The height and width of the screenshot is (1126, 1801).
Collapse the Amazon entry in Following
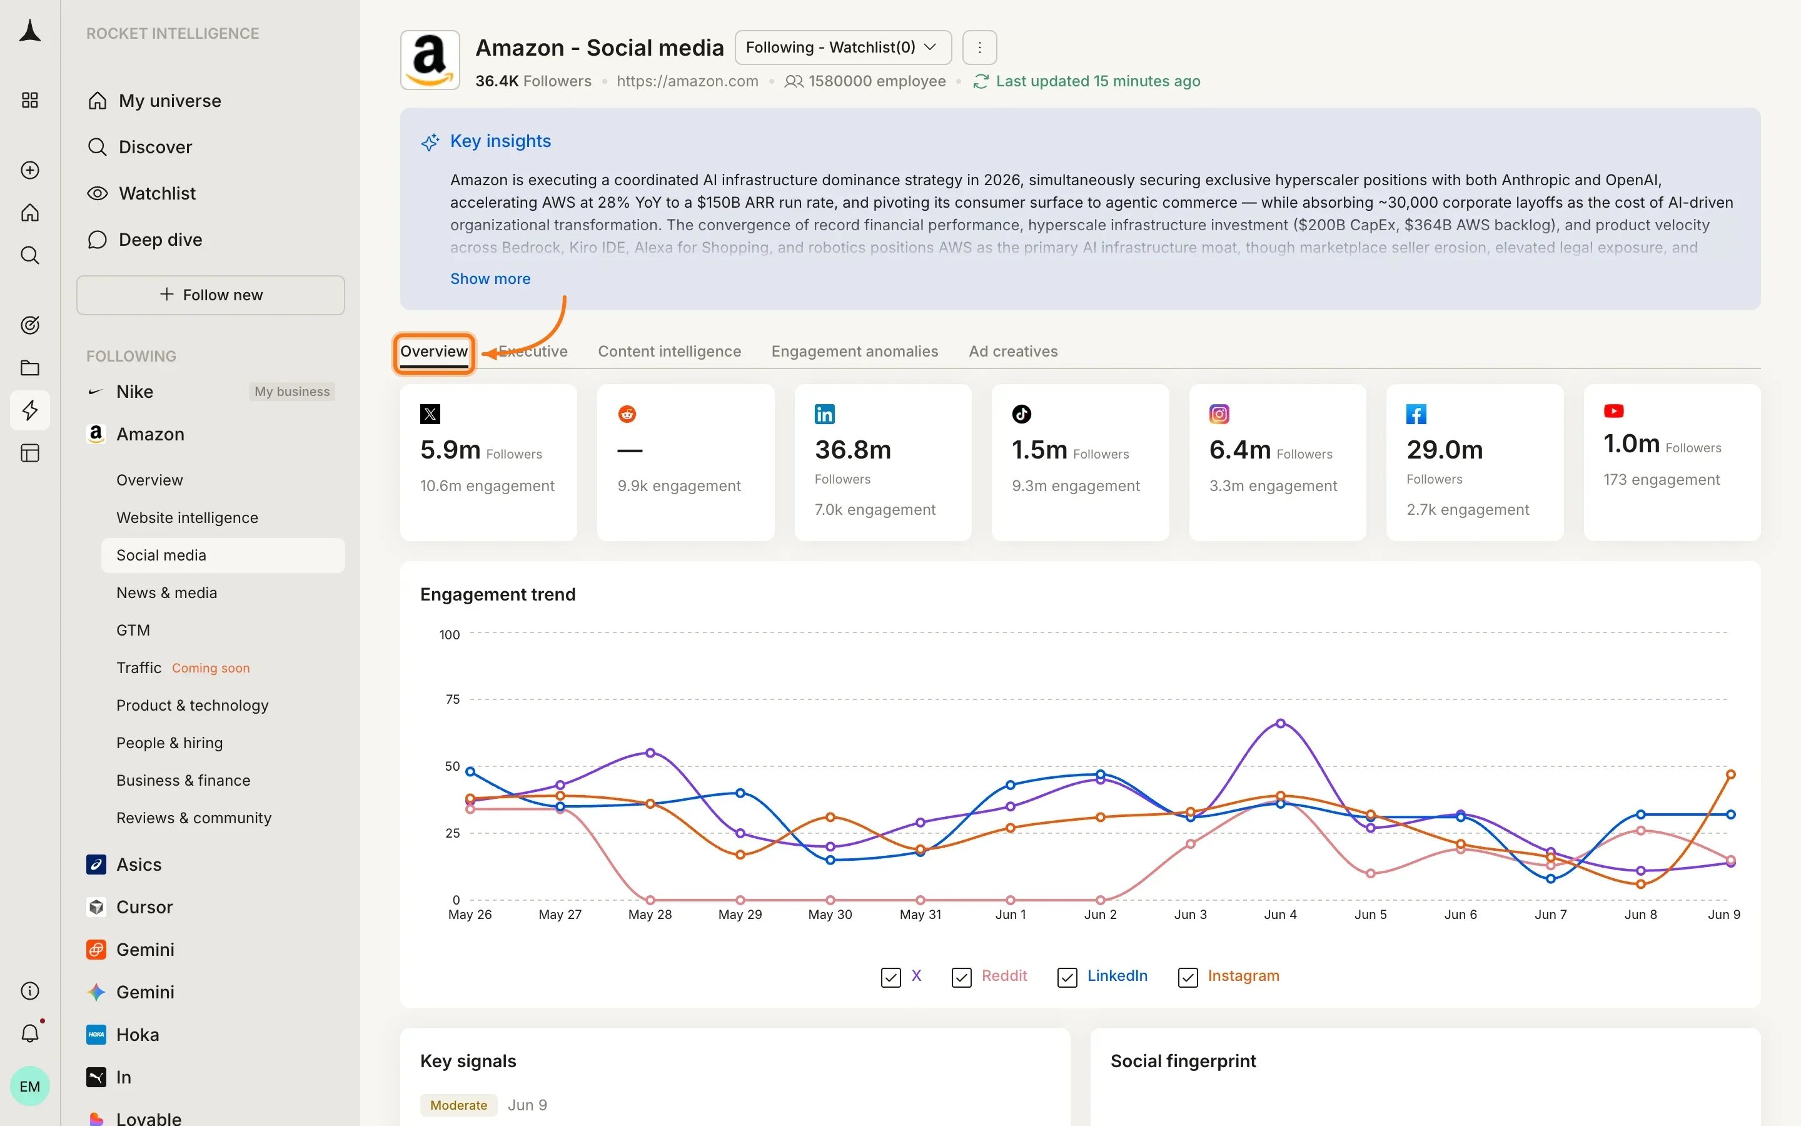pos(149,434)
